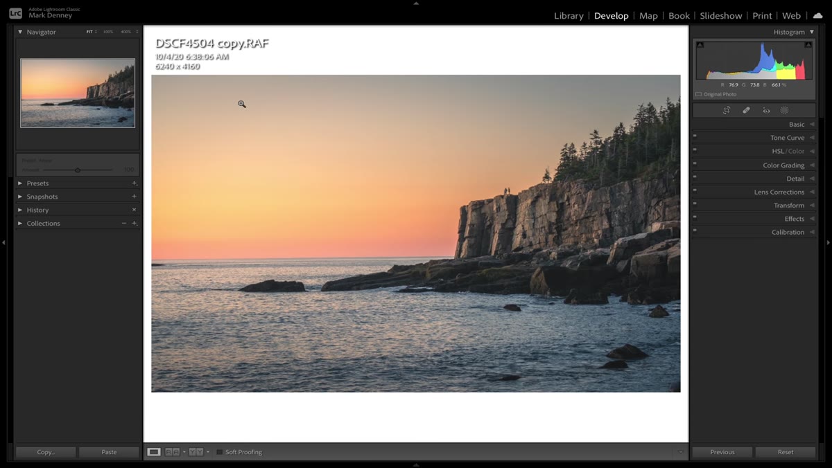The image size is (832, 468).
Task: Toggle the Transform panel on/off switch
Action: 695,205
